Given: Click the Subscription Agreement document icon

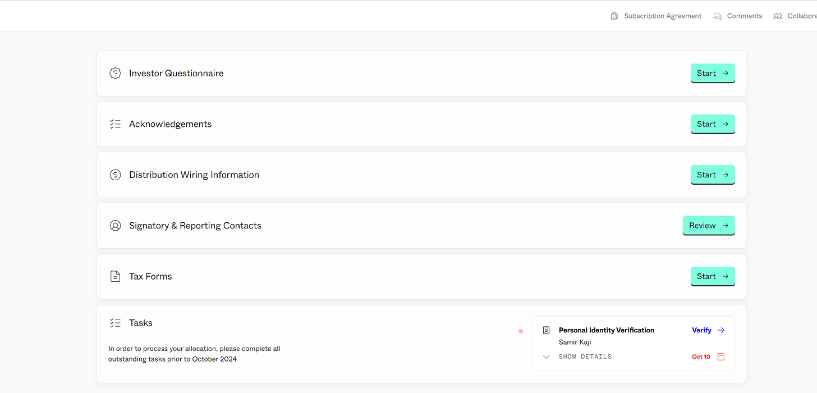Looking at the screenshot, I should (614, 16).
